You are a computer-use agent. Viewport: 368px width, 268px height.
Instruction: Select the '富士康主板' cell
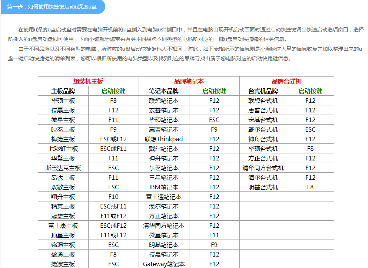click(x=63, y=225)
